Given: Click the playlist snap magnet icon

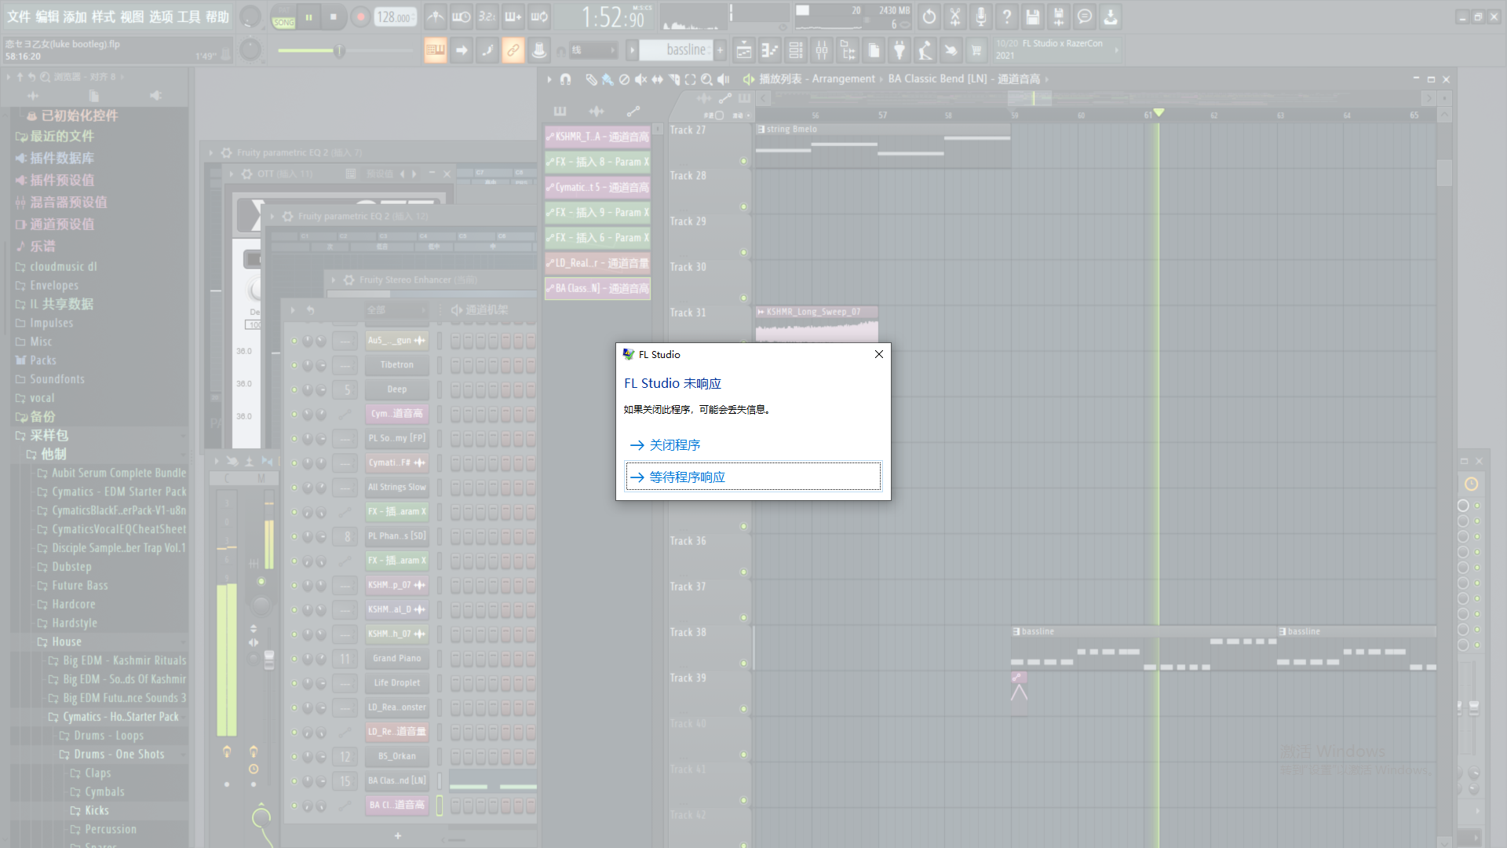Looking at the screenshot, I should click(565, 79).
